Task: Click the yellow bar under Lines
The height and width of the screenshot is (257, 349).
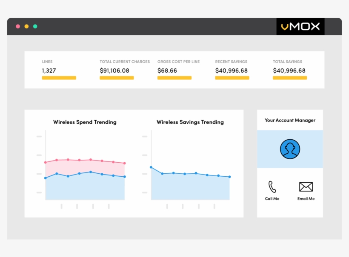Action: click(59, 78)
